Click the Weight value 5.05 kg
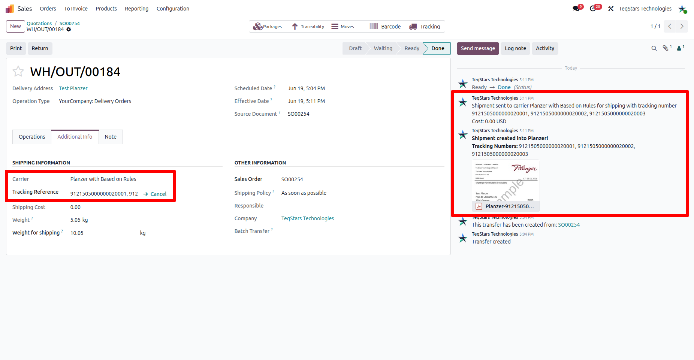694x360 pixels. 79,220
